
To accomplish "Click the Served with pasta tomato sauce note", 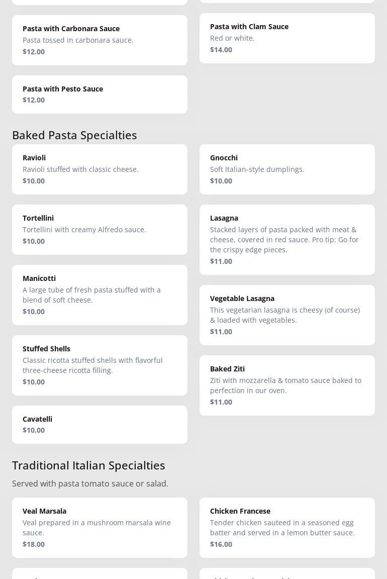I will pos(90,484).
